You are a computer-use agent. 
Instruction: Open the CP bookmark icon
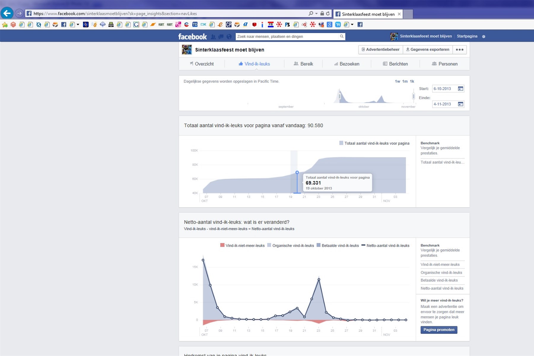(228, 25)
